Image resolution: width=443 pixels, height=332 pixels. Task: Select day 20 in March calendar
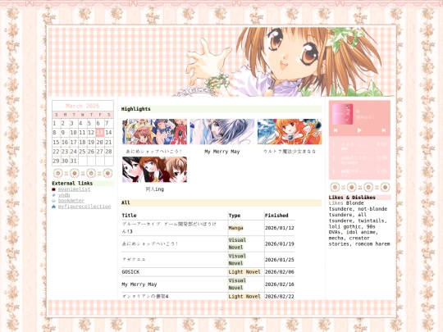(100, 142)
